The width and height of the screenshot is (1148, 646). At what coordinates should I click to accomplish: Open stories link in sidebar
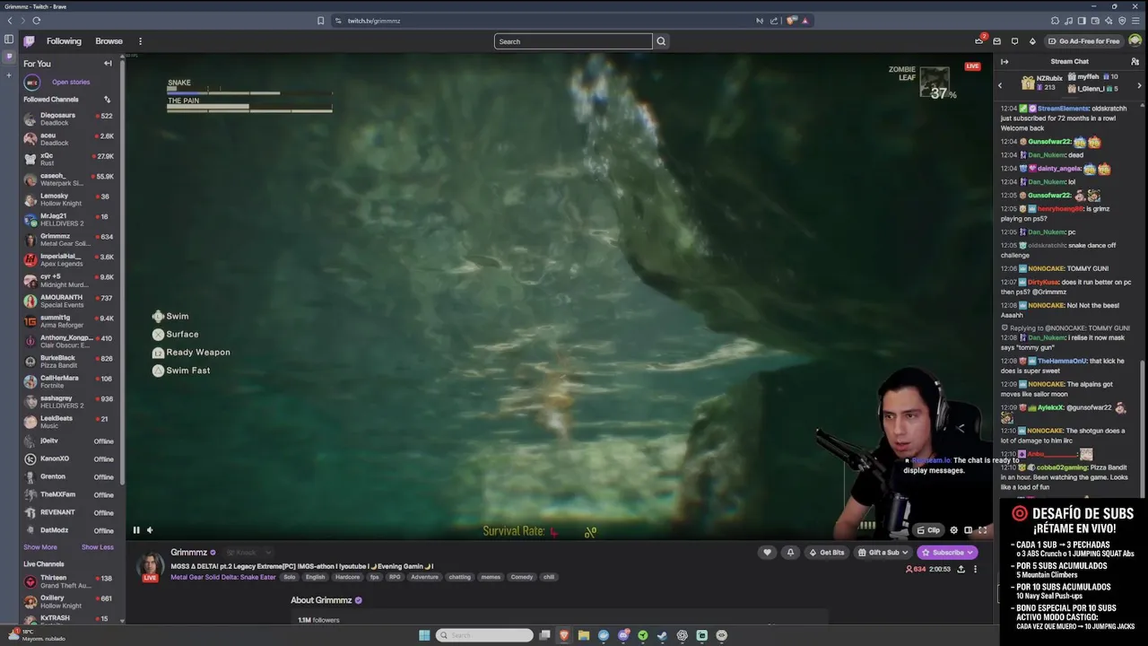click(71, 82)
